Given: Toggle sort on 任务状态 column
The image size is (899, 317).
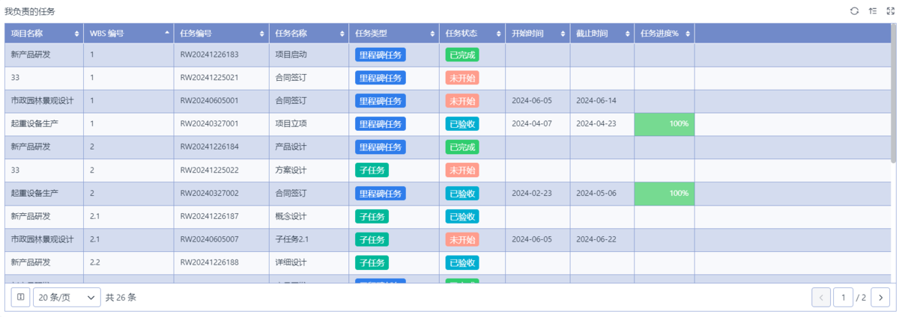Looking at the screenshot, I should point(497,34).
